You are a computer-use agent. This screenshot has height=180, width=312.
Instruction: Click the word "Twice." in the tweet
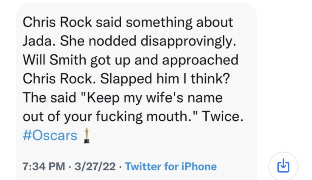(225, 117)
